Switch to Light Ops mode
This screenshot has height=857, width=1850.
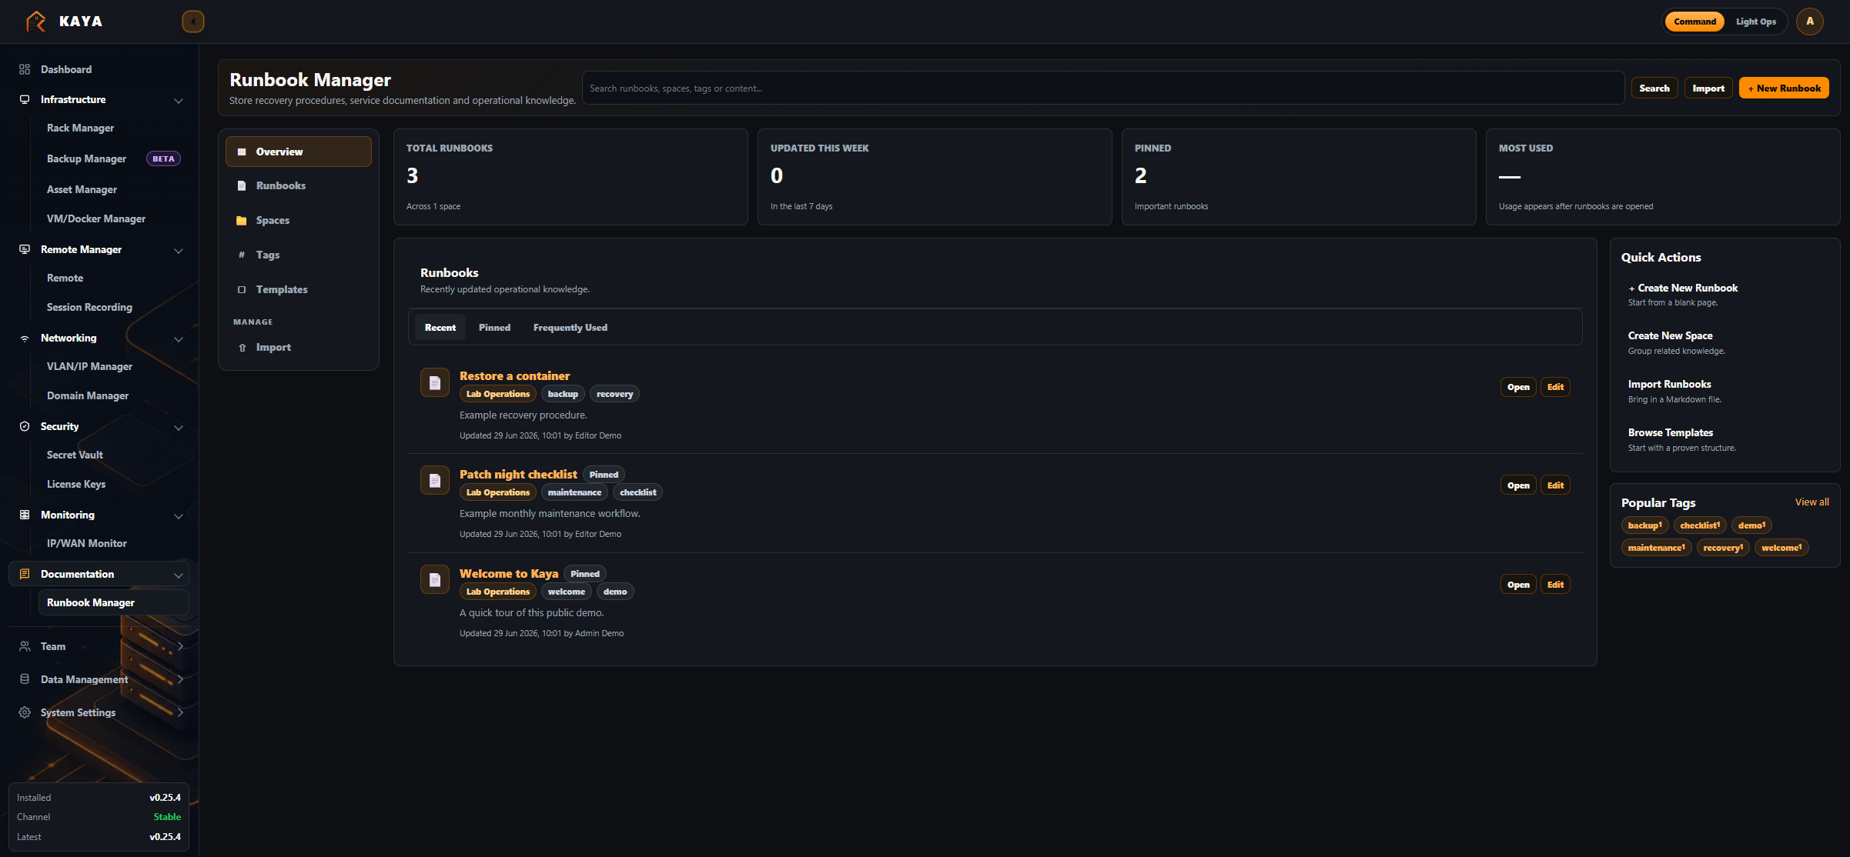pos(1756,22)
